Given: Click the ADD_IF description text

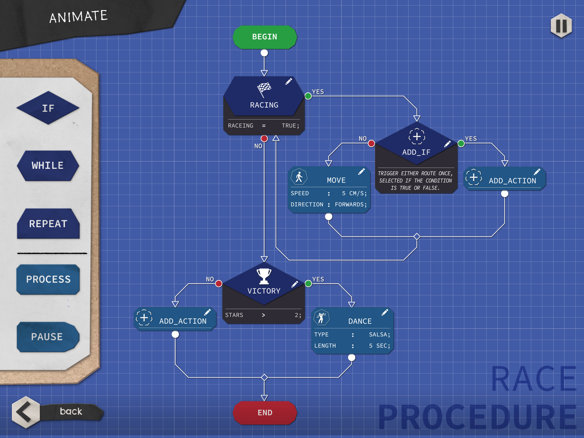Looking at the screenshot, I should pos(415,181).
